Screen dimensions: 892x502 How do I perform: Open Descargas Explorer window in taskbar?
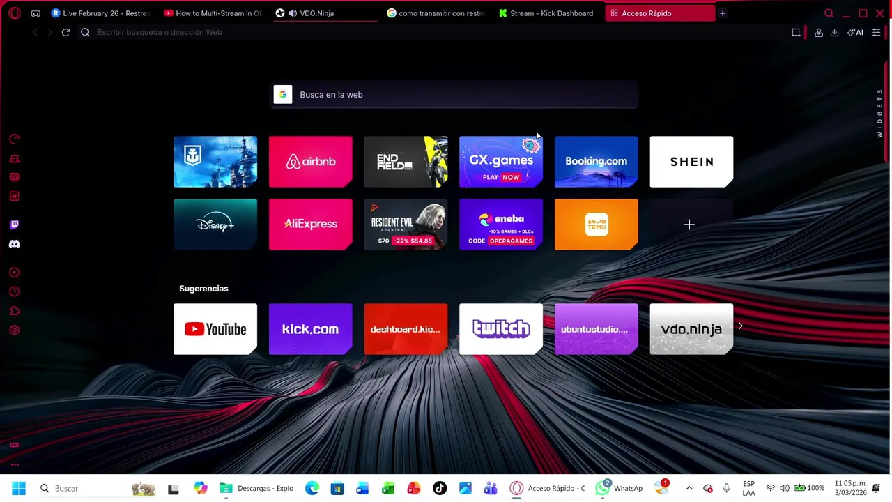[x=257, y=488]
